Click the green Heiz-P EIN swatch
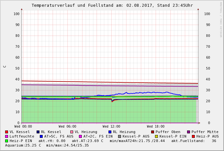Screen dimensions: 224x151 (7, 141)
